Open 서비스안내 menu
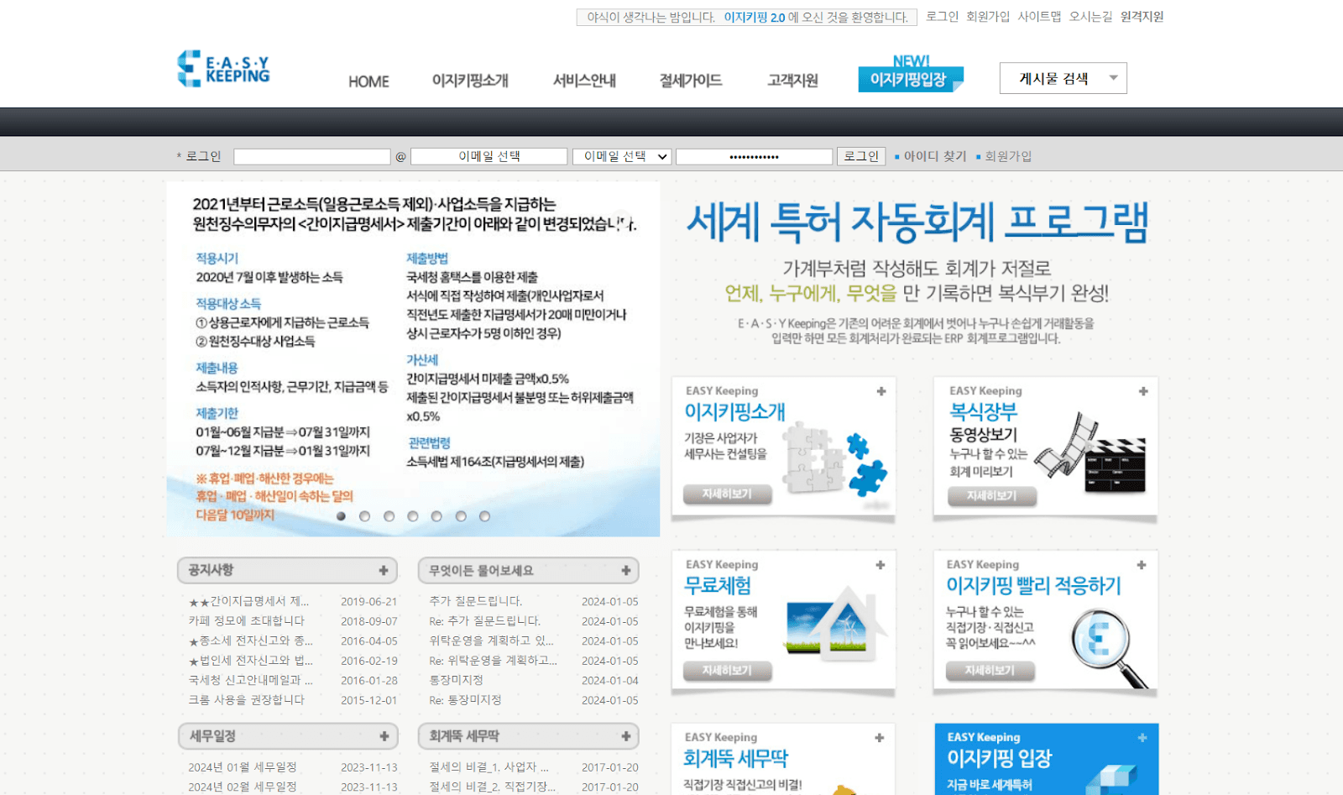 [584, 81]
